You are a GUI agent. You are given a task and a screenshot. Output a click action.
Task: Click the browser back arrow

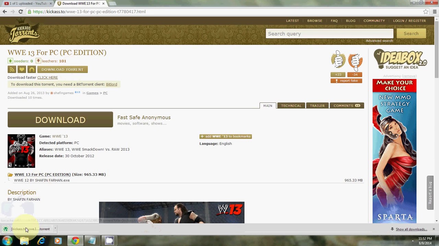[x=5, y=12]
